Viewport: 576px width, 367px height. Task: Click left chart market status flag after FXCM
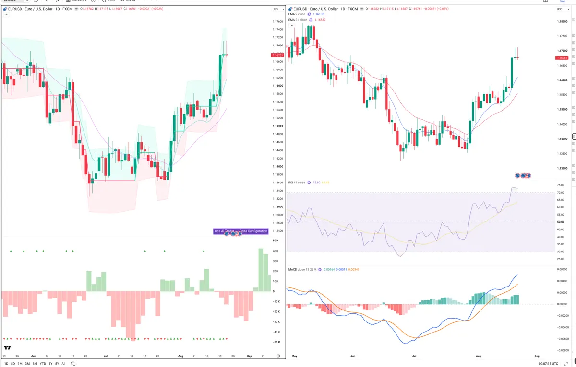point(75,9)
